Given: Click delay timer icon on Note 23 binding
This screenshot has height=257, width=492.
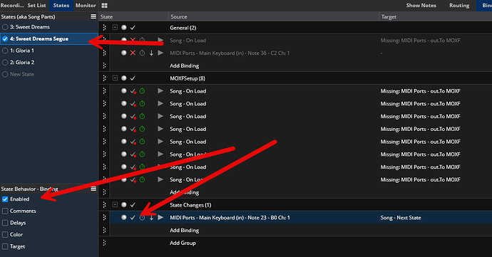Looking at the screenshot, I should (142, 218).
